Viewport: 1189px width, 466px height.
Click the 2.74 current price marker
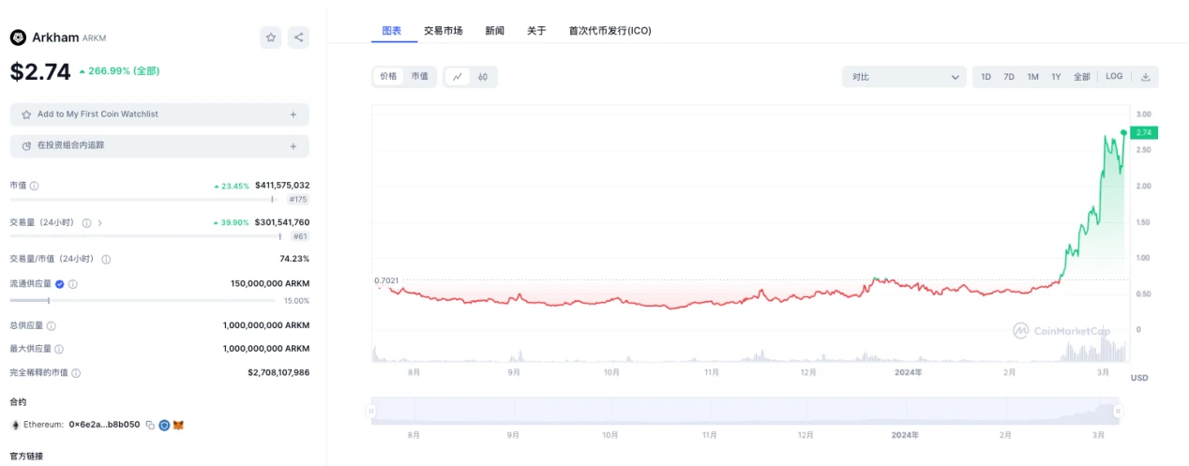[1144, 132]
